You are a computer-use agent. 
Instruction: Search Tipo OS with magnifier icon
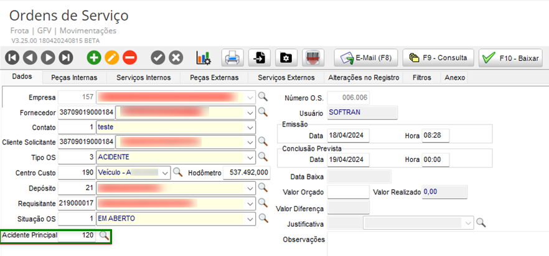coord(263,156)
